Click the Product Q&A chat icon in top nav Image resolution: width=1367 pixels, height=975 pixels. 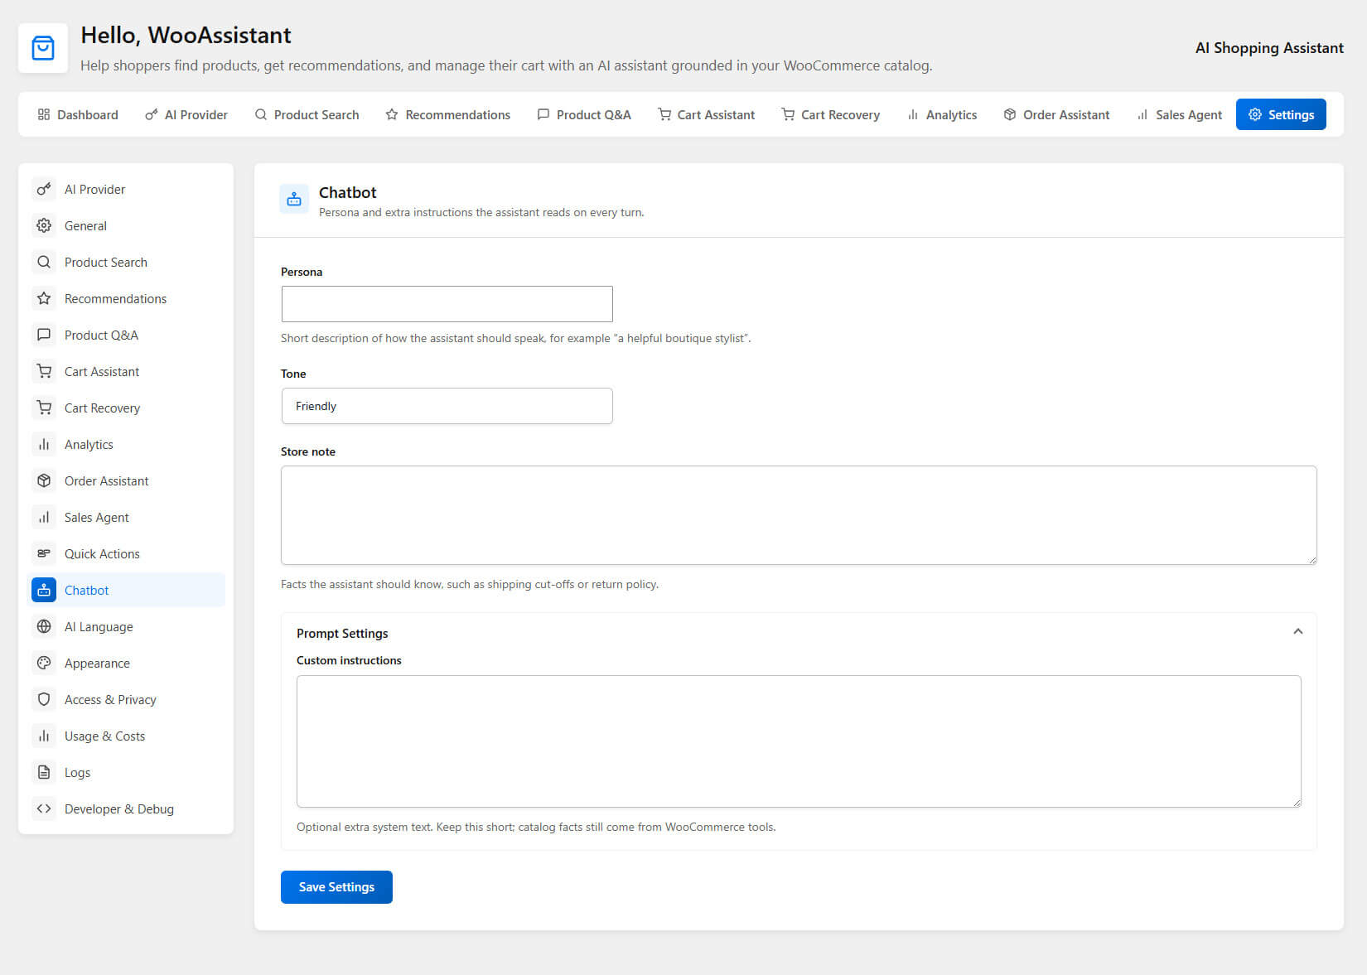pyautogui.click(x=543, y=114)
